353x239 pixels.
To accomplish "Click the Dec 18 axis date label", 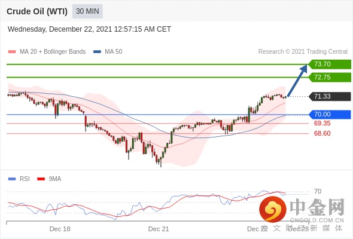I will pos(60,229).
